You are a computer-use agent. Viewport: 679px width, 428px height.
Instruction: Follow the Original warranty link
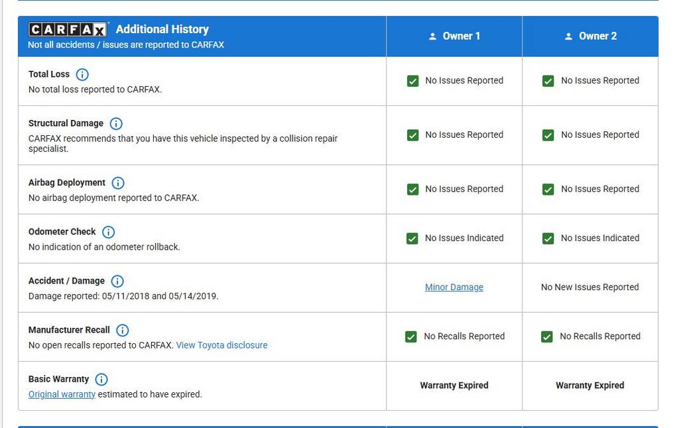click(62, 394)
